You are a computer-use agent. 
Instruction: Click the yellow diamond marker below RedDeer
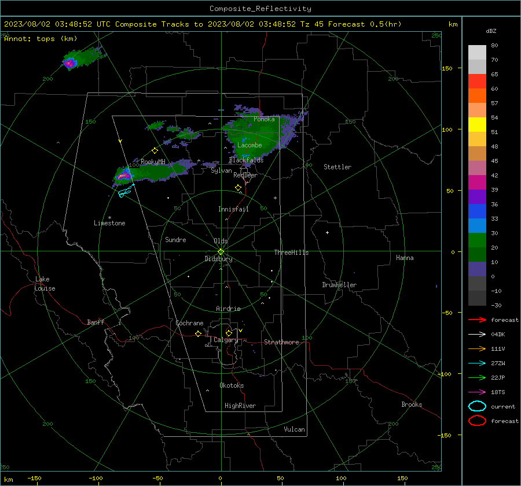pyautogui.click(x=238, y=188)
